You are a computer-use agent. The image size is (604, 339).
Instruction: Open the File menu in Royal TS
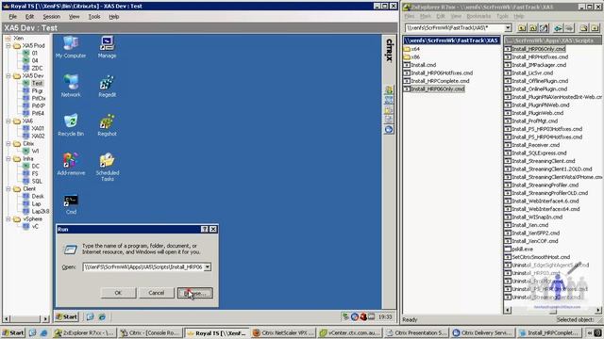point(12,17)
